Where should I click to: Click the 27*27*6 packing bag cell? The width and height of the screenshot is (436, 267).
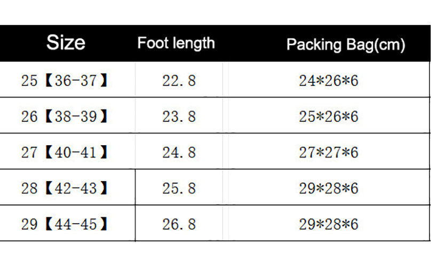pos(328,152)
